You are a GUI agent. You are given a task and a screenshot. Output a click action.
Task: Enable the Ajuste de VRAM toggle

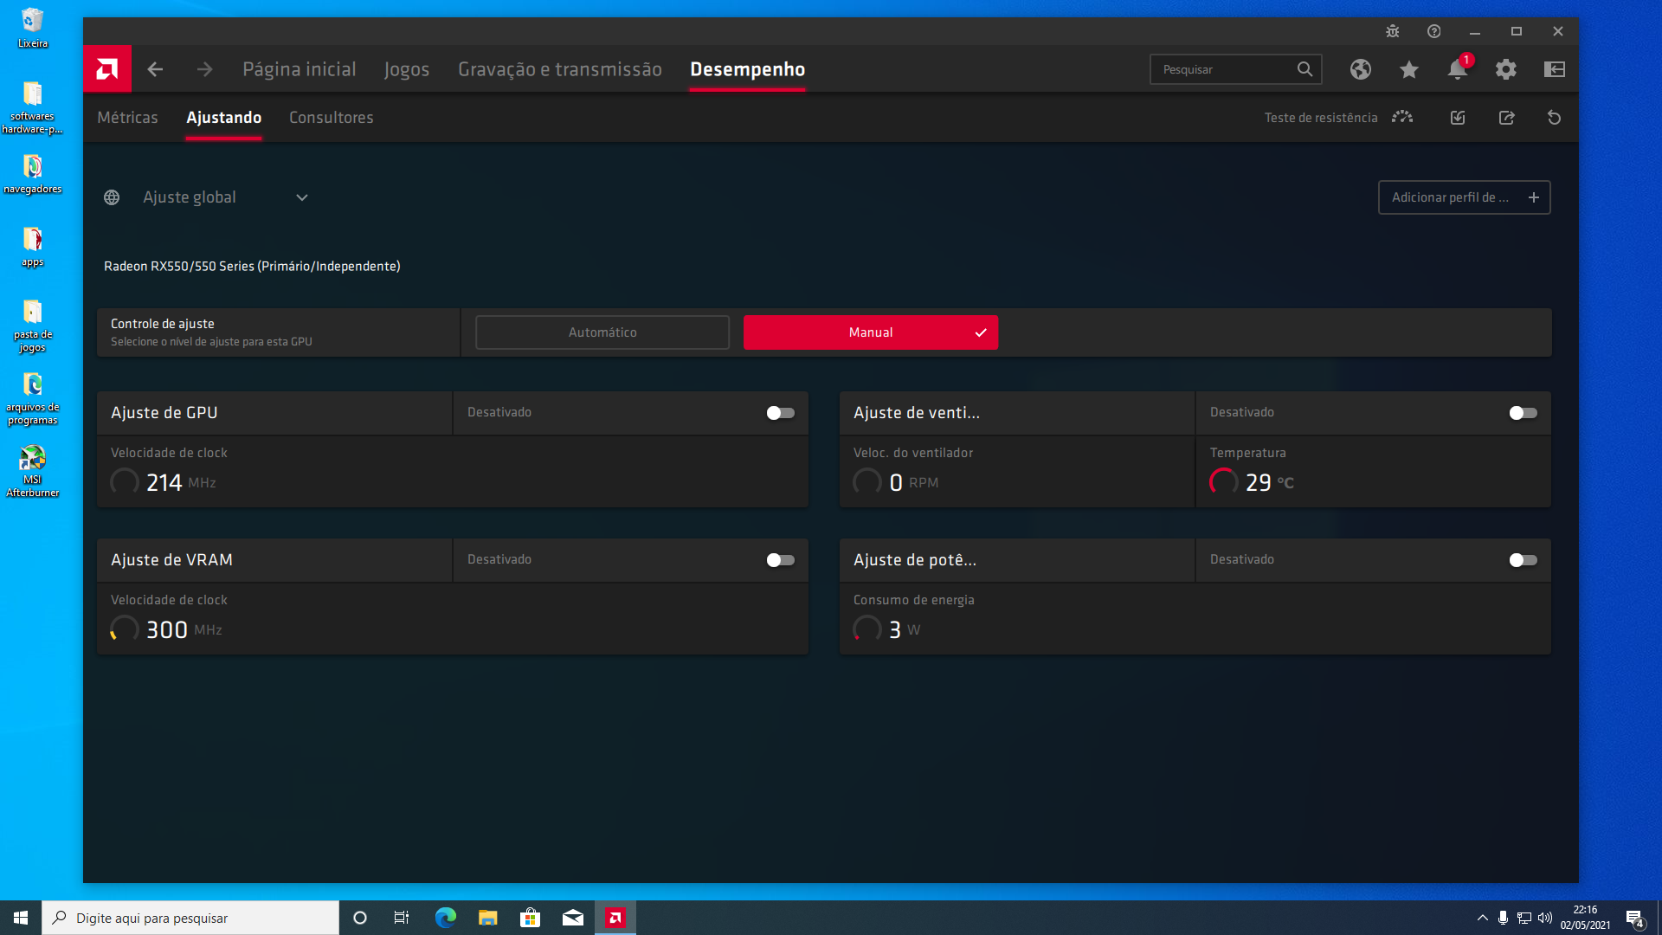780,560
